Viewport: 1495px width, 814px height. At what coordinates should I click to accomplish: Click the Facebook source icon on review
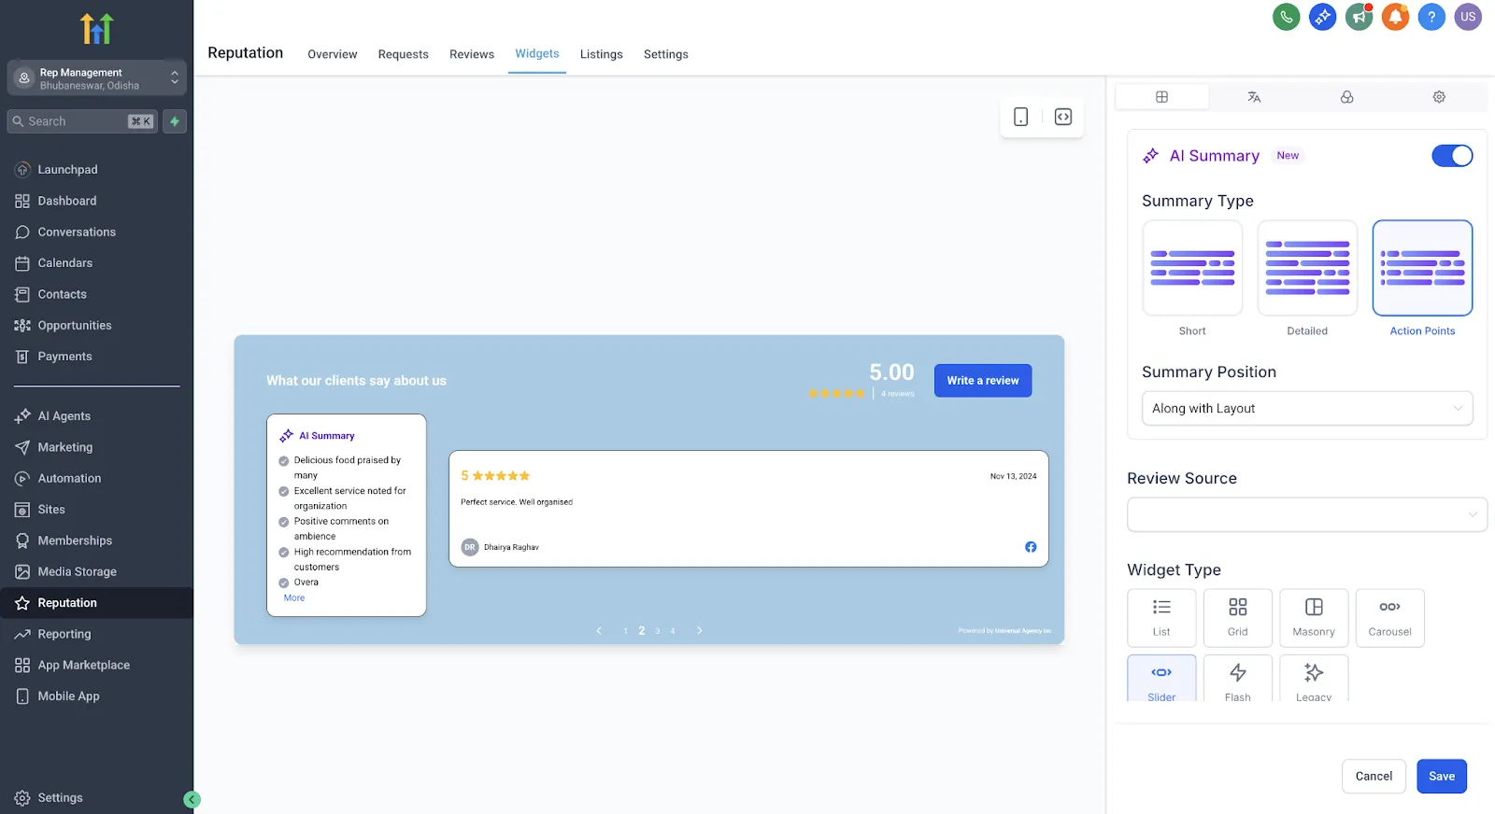[x=1031, y=547]
